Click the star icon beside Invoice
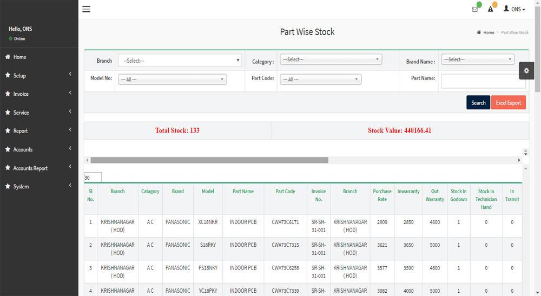541x296 pixels. point(8,94)
